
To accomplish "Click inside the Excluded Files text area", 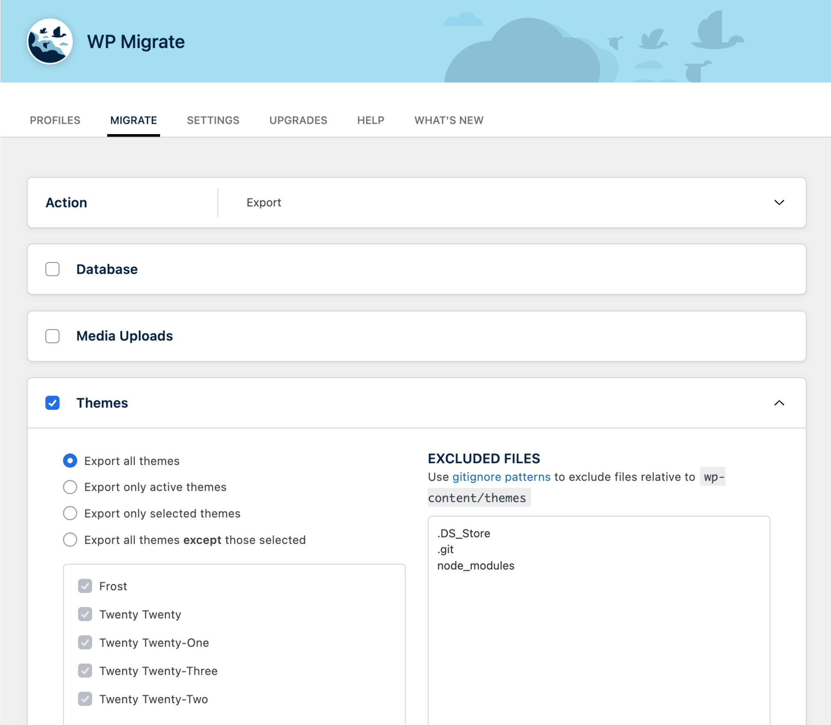I will coord(599,638).
